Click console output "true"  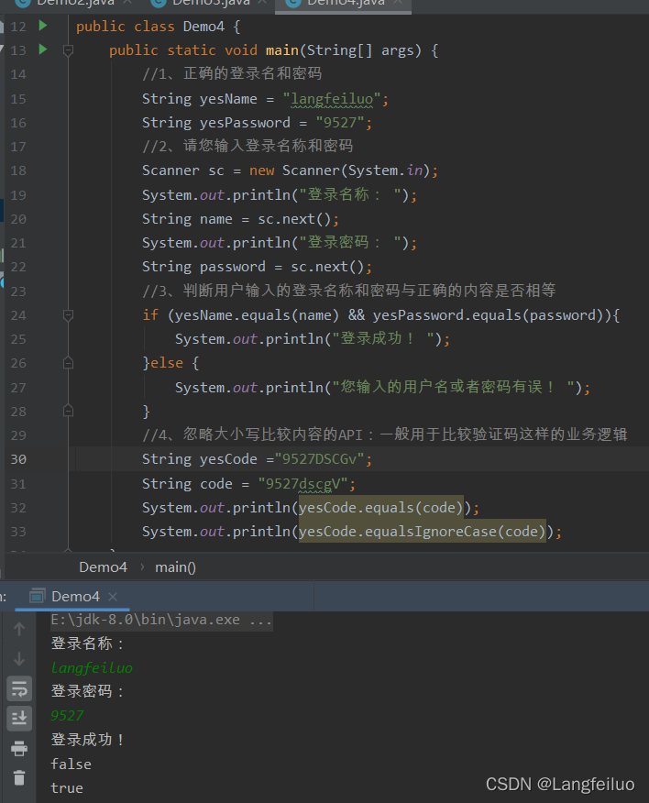pyautogui.click(x=67, y=788)
